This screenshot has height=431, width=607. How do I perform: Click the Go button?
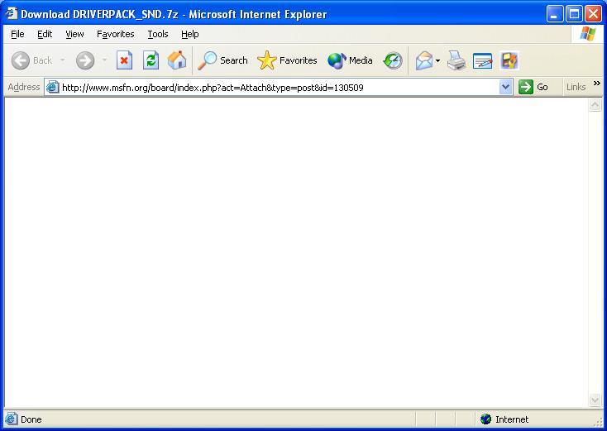534,87
